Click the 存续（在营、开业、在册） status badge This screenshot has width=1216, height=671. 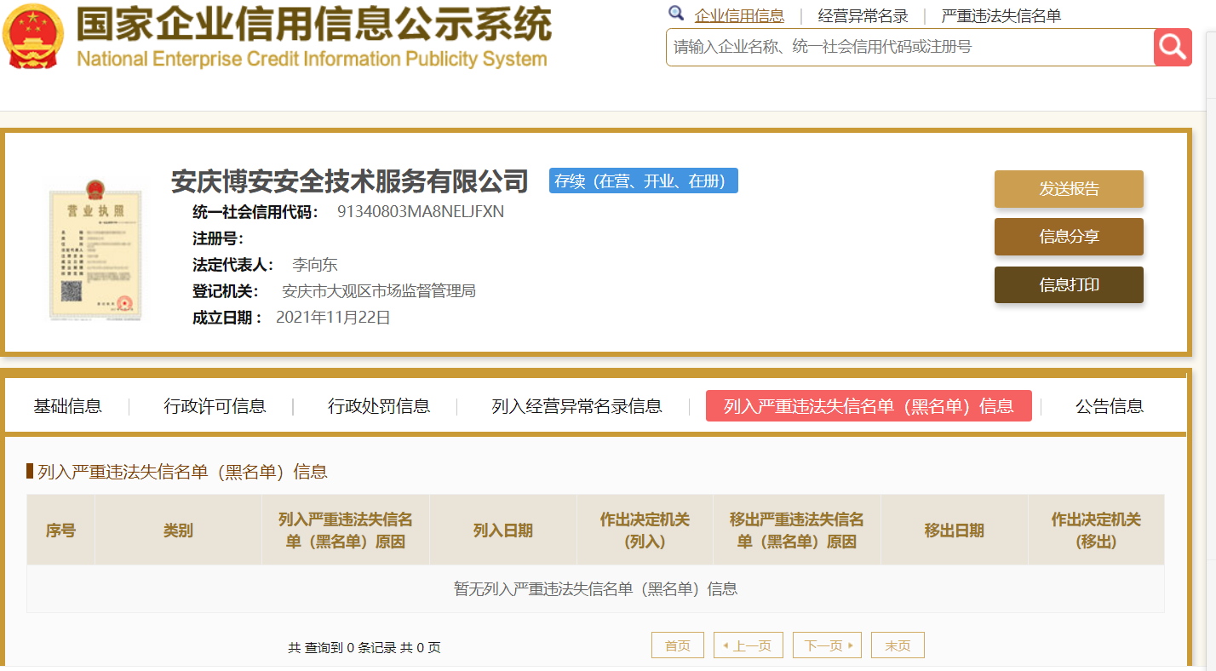pyautogui.click(x=643, y=181)
